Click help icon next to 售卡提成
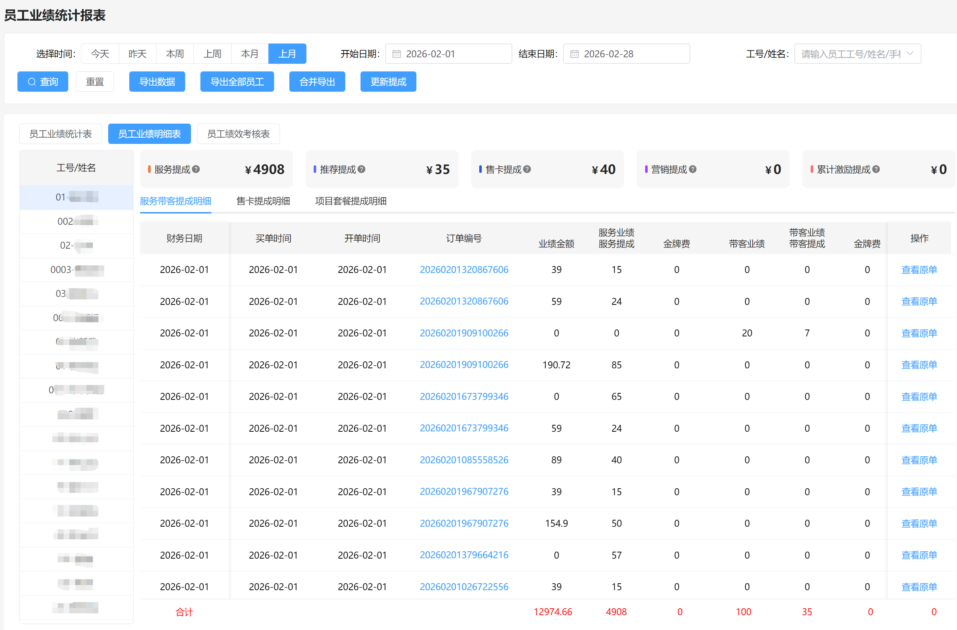Screen dimensions: 957x630 [x=527, y=169]
